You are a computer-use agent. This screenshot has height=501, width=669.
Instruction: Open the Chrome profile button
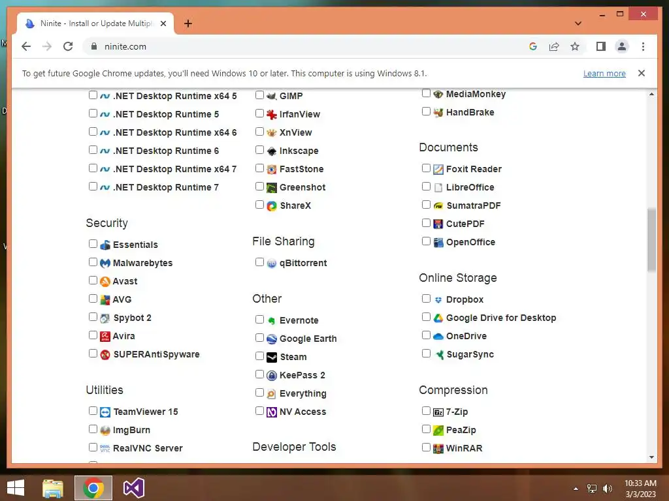click(622, 46)
